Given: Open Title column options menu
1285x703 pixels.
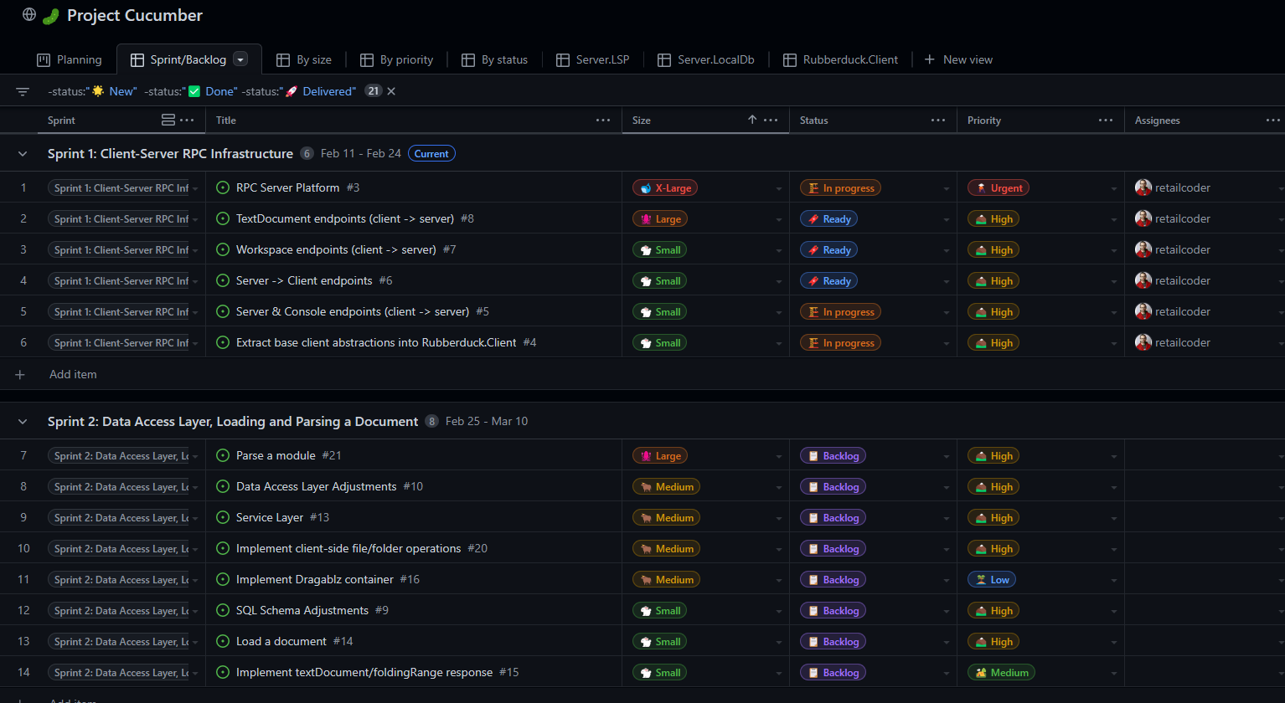Looking at the screenshot, I should [602, 121].
